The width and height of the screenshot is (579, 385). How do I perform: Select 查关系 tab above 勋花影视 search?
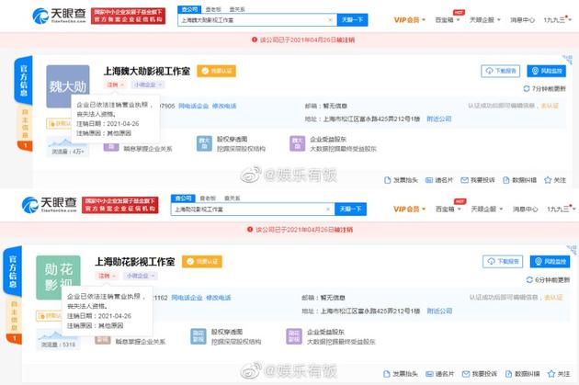point(233,198)
